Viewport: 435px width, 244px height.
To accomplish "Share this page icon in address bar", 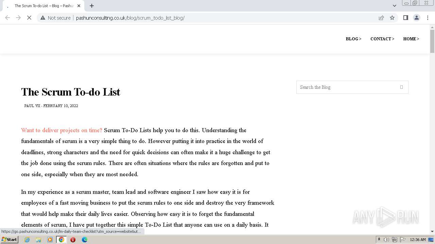I will tap(381, 18).
